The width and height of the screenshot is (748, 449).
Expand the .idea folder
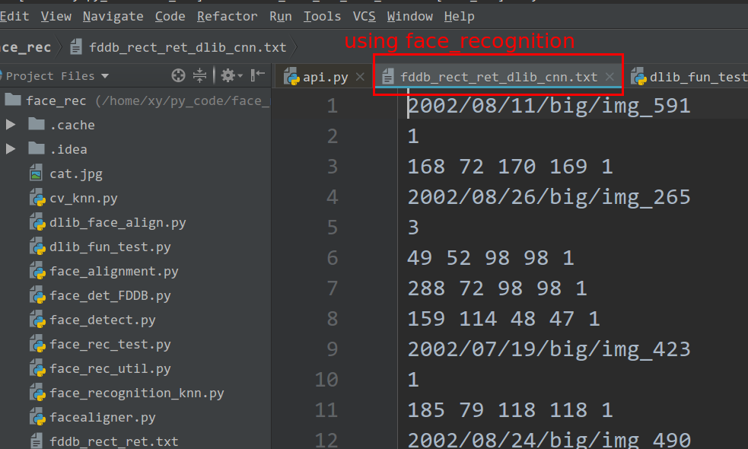9,148
